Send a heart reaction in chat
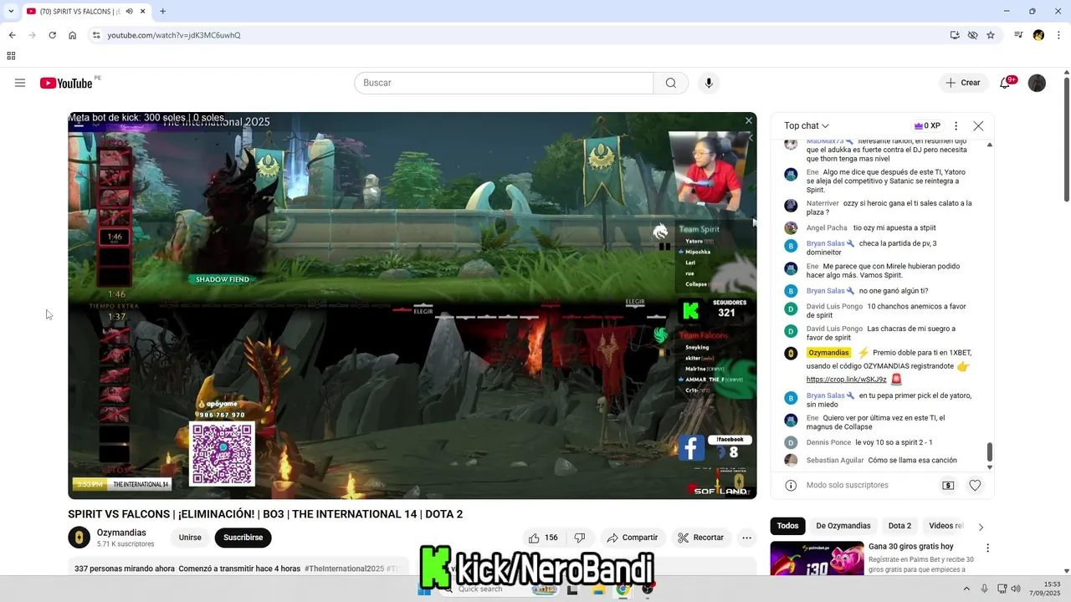This screenshot has height=602, width=1071. 975,485
